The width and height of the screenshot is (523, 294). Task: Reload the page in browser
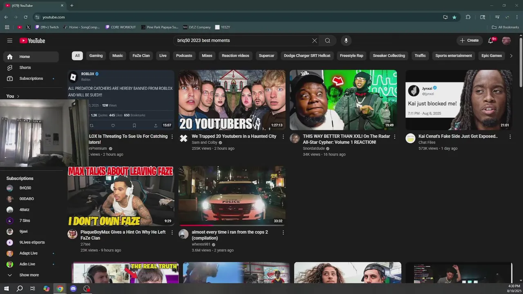[x=25, y=17]
